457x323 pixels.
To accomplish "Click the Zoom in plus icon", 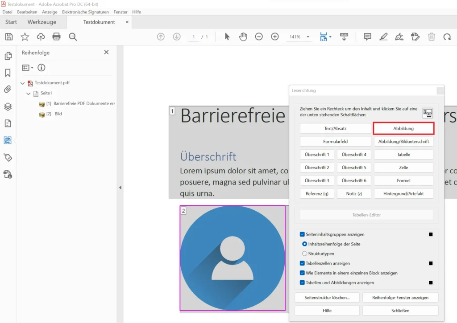I will (275, 37).
